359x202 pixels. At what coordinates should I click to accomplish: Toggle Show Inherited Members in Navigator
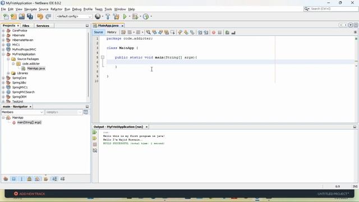click(6, 179)
